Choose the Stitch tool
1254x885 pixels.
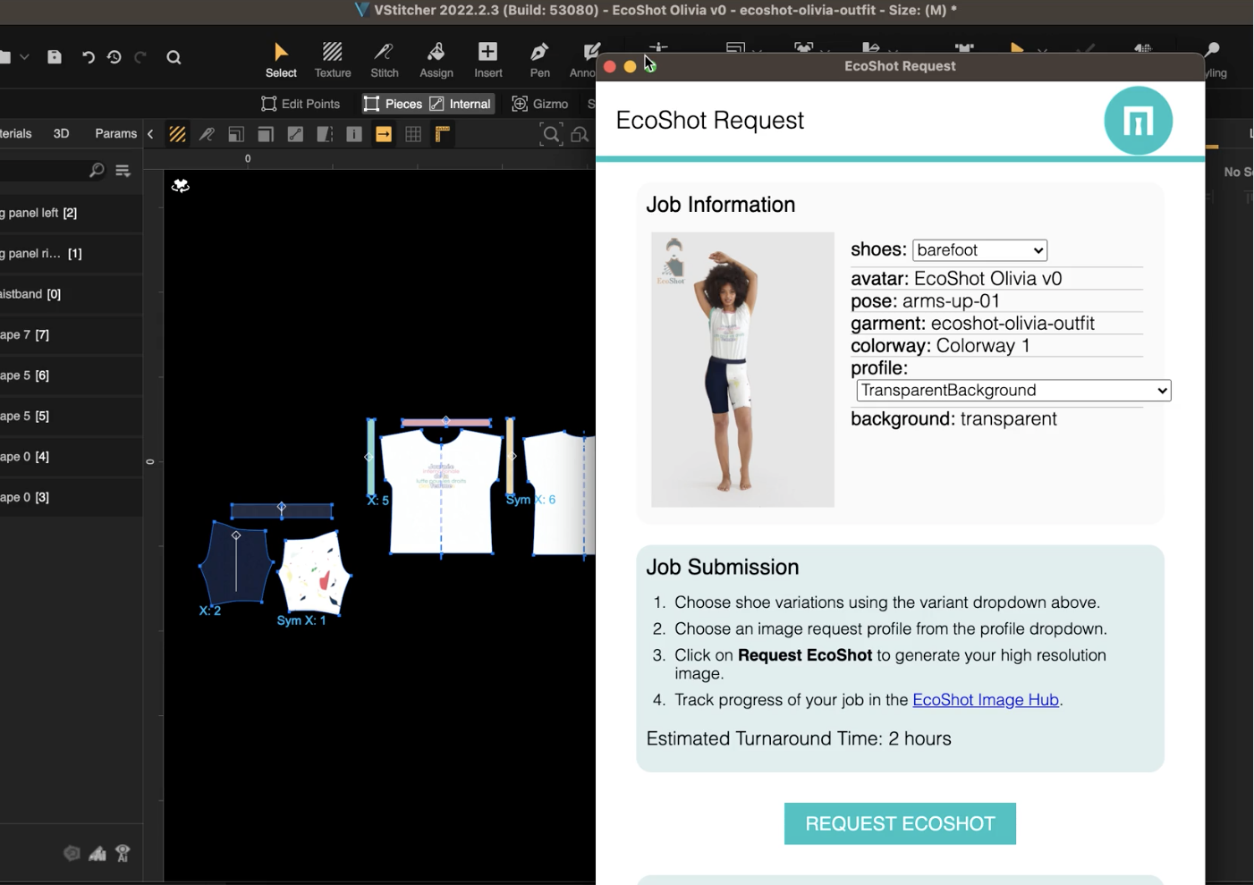coord(385,60)
